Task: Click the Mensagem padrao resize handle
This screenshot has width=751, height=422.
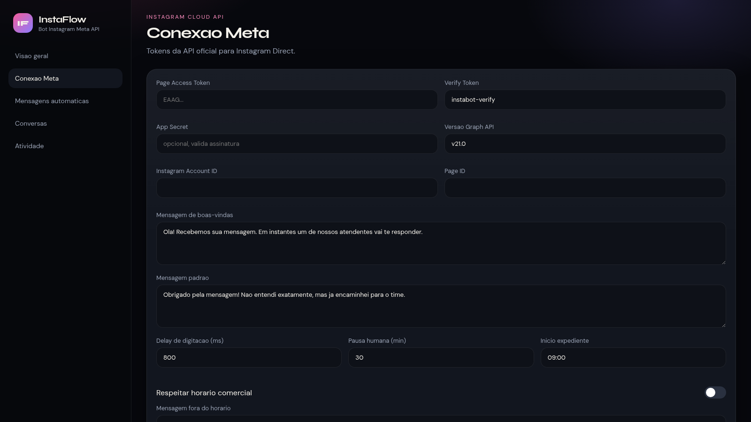Action: click(723, 325)
